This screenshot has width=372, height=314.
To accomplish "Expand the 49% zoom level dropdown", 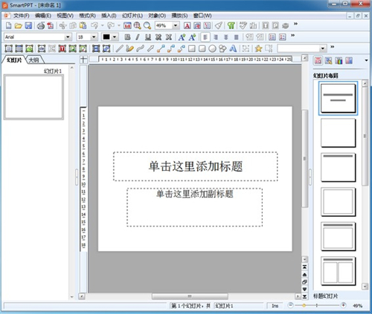I will coord(176,25).
